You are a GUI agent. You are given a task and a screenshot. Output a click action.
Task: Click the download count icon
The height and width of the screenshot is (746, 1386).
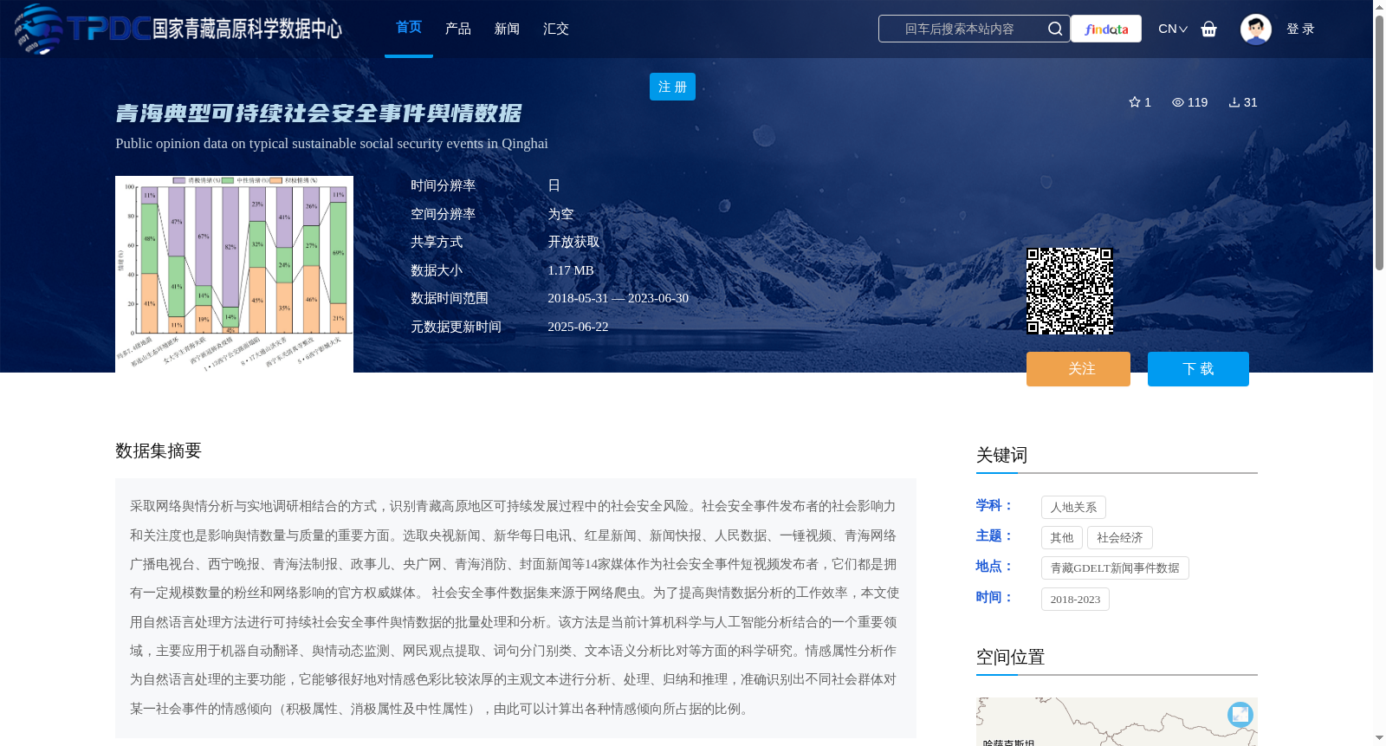[1234, 102]
